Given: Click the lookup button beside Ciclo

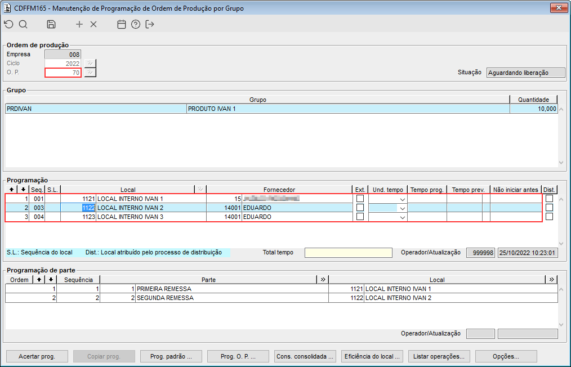Looking at the screenshot, I should point(90,64).
